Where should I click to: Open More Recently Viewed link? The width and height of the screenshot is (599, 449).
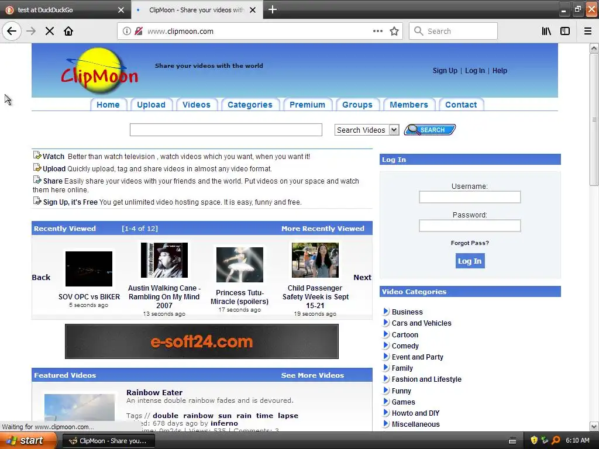click(323, 229)
